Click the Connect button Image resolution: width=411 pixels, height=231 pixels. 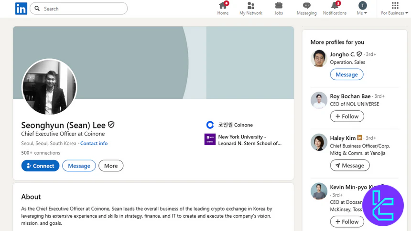40,166
